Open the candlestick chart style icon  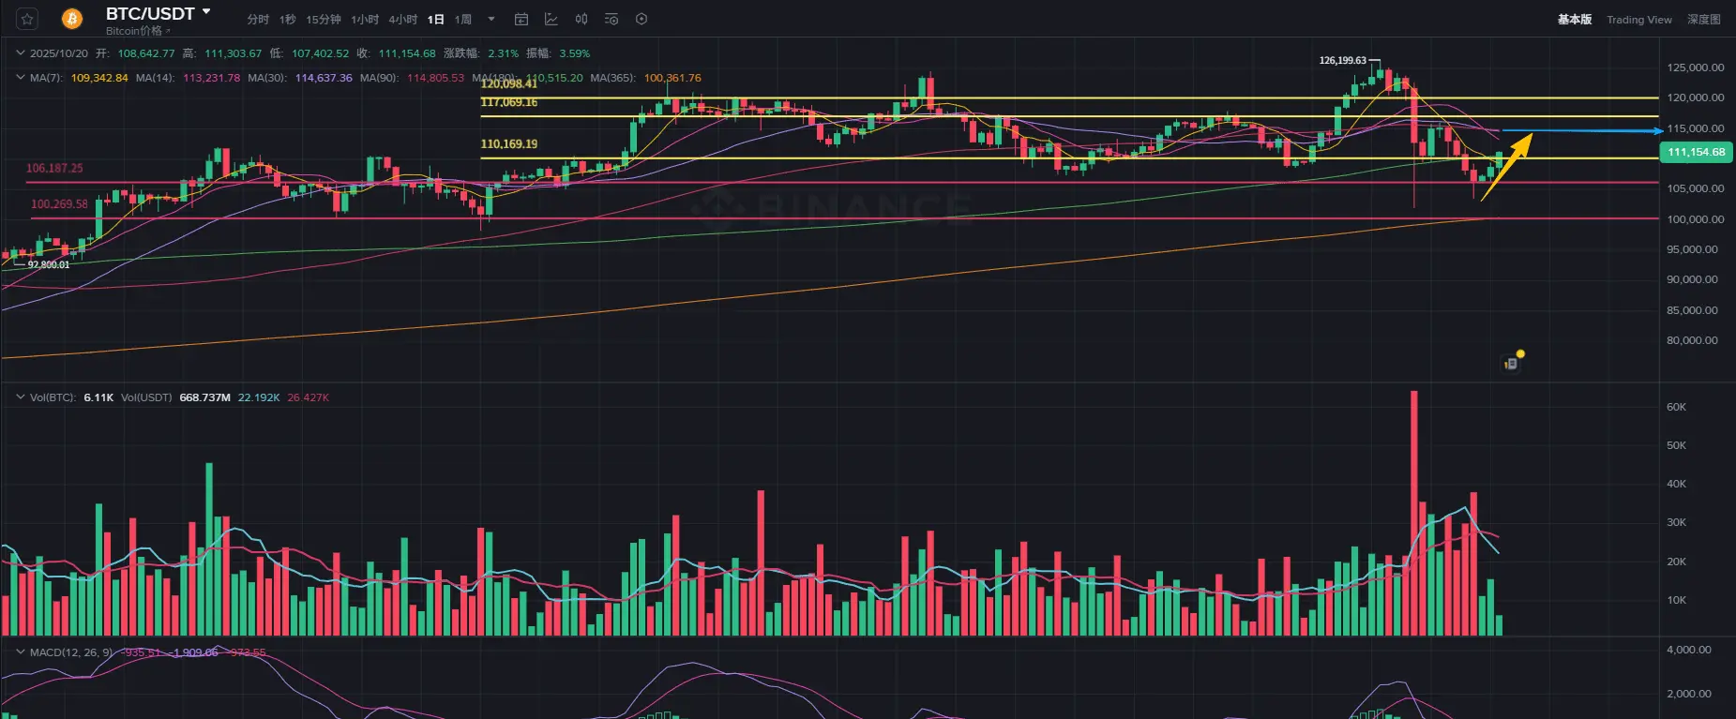click(x=581, y=19)
